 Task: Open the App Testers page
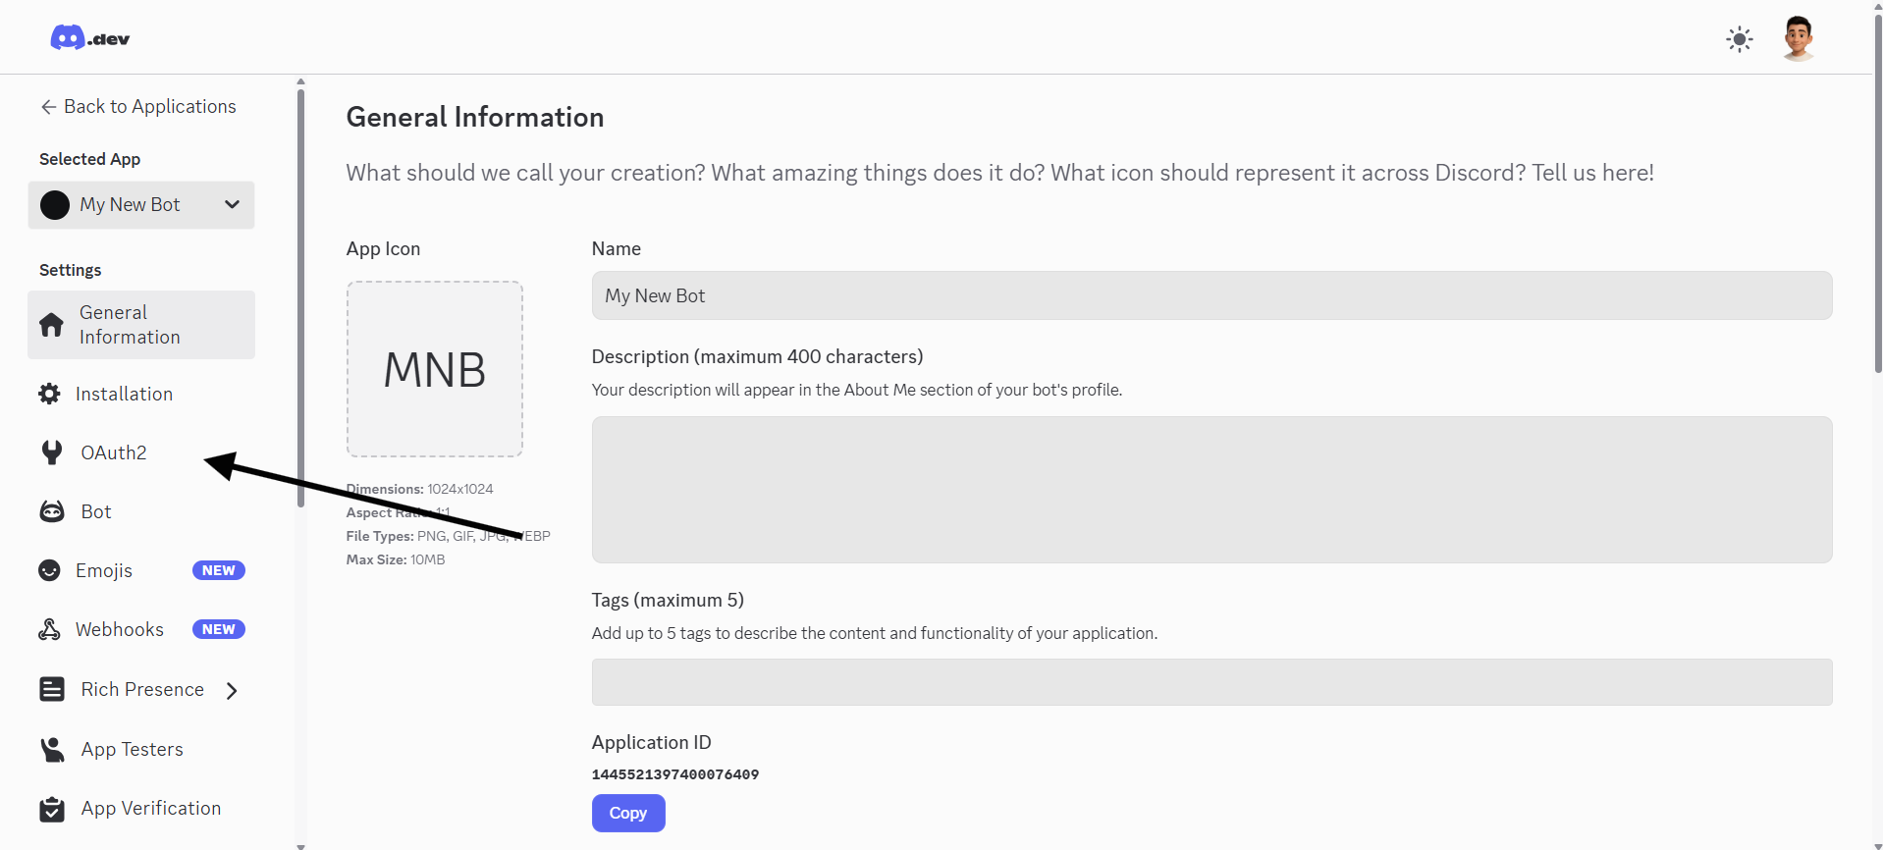coord(132,749)
